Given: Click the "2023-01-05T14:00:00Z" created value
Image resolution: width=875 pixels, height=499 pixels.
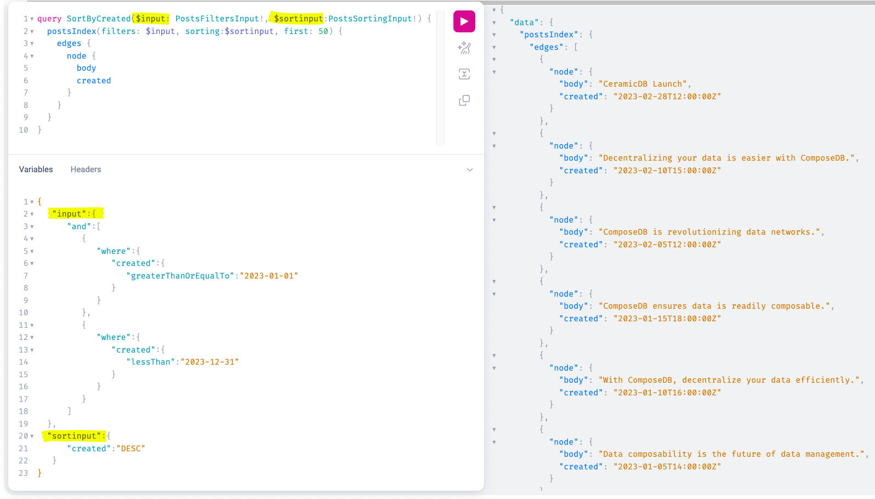Looking at the screenshot, I should 667,467.
